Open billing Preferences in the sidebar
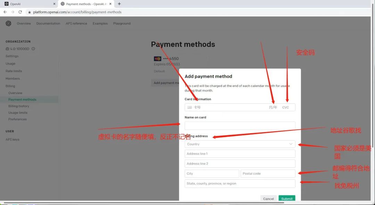Screen dimensions: 375x205 [x=17, y=119]
